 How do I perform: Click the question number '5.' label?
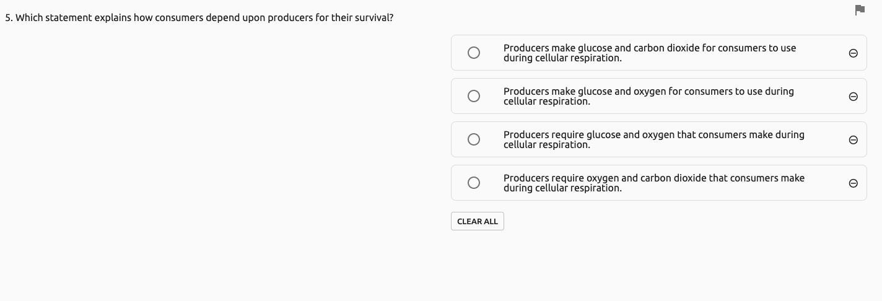9,18
